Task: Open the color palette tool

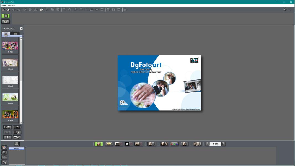Action: click(x=4, y=147)
